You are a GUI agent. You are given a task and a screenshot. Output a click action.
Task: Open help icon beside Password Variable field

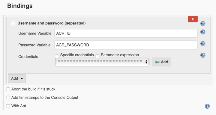point(203,44)
